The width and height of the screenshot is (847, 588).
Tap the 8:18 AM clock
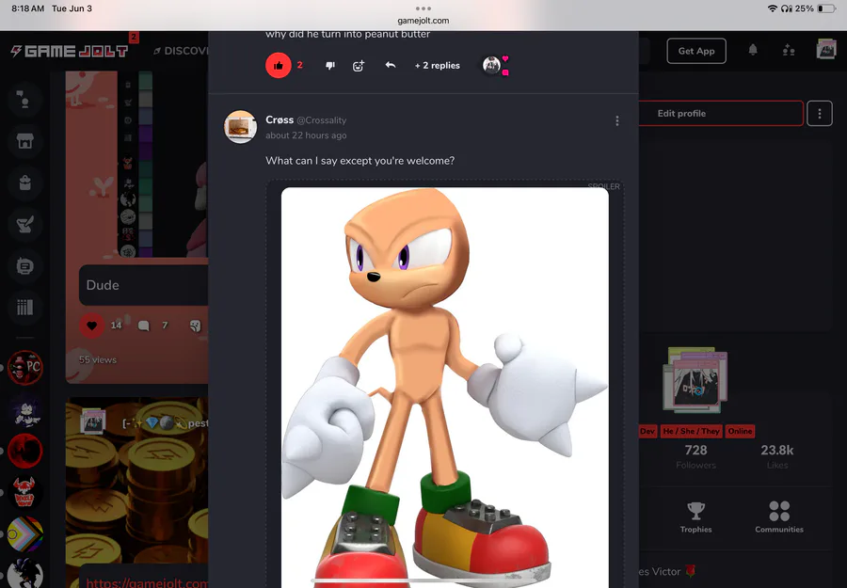pos(28,8)
